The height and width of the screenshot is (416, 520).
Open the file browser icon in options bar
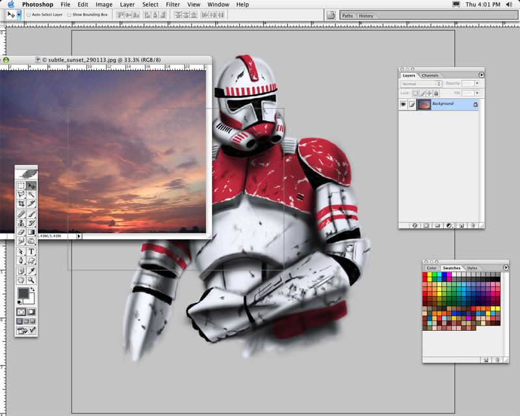tap(331, 15)
